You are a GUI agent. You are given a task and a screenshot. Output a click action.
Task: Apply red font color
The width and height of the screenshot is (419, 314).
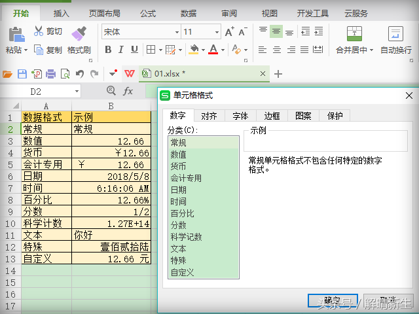(213, 50)
